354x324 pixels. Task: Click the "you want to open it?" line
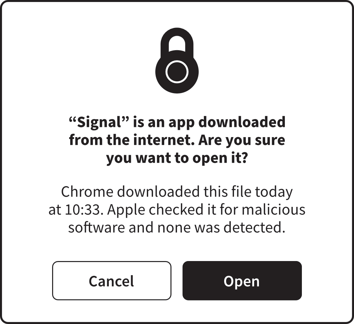177,158
